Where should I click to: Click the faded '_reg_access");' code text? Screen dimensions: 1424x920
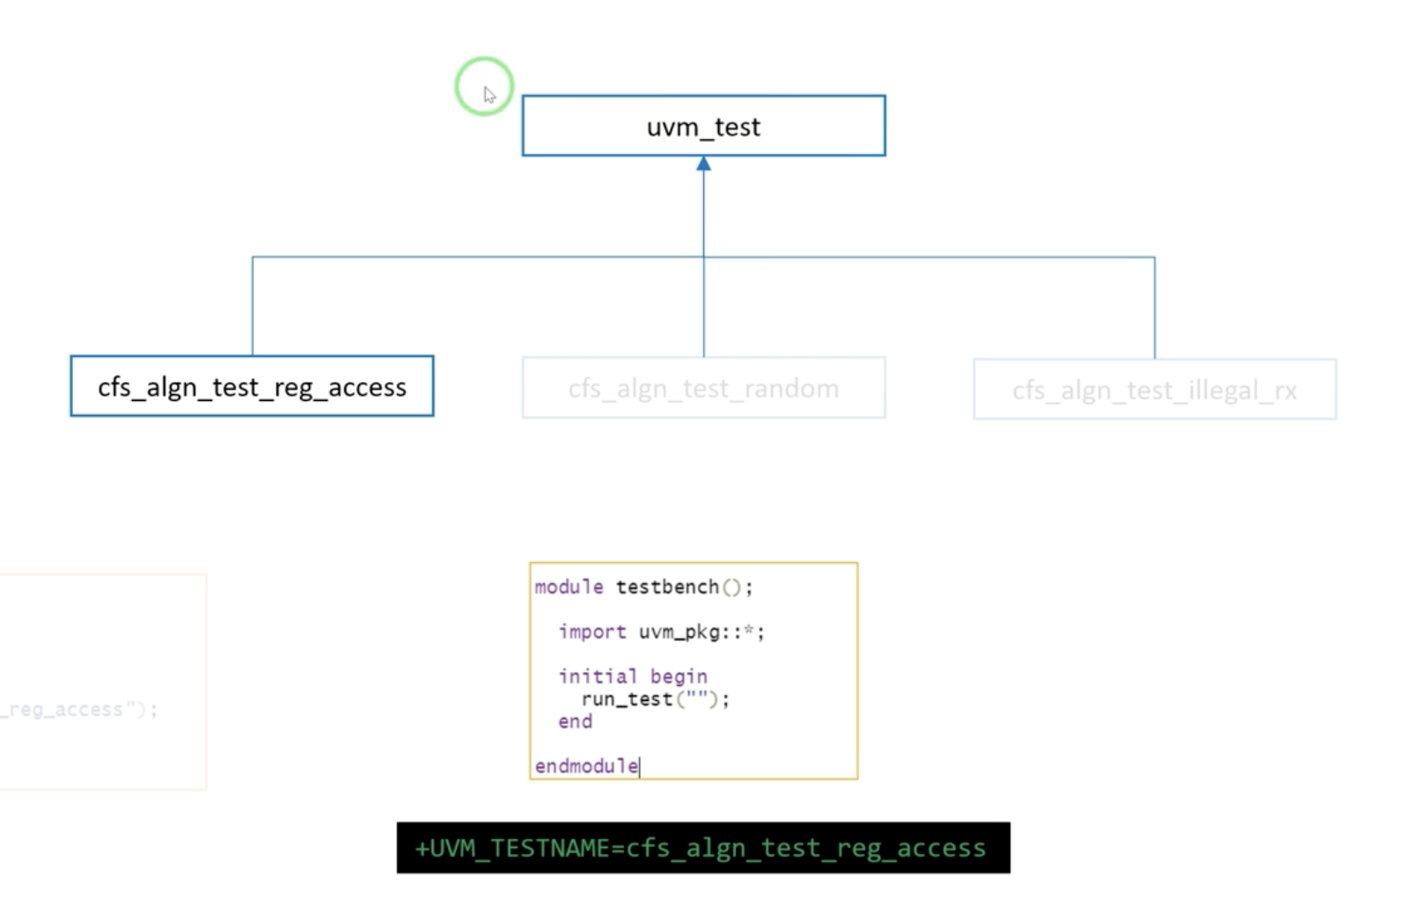click(79, 710)
